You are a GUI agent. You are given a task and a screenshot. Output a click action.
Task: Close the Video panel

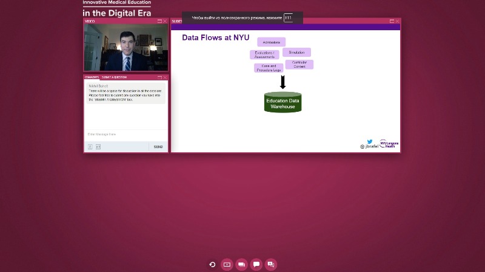pos(165,21)
